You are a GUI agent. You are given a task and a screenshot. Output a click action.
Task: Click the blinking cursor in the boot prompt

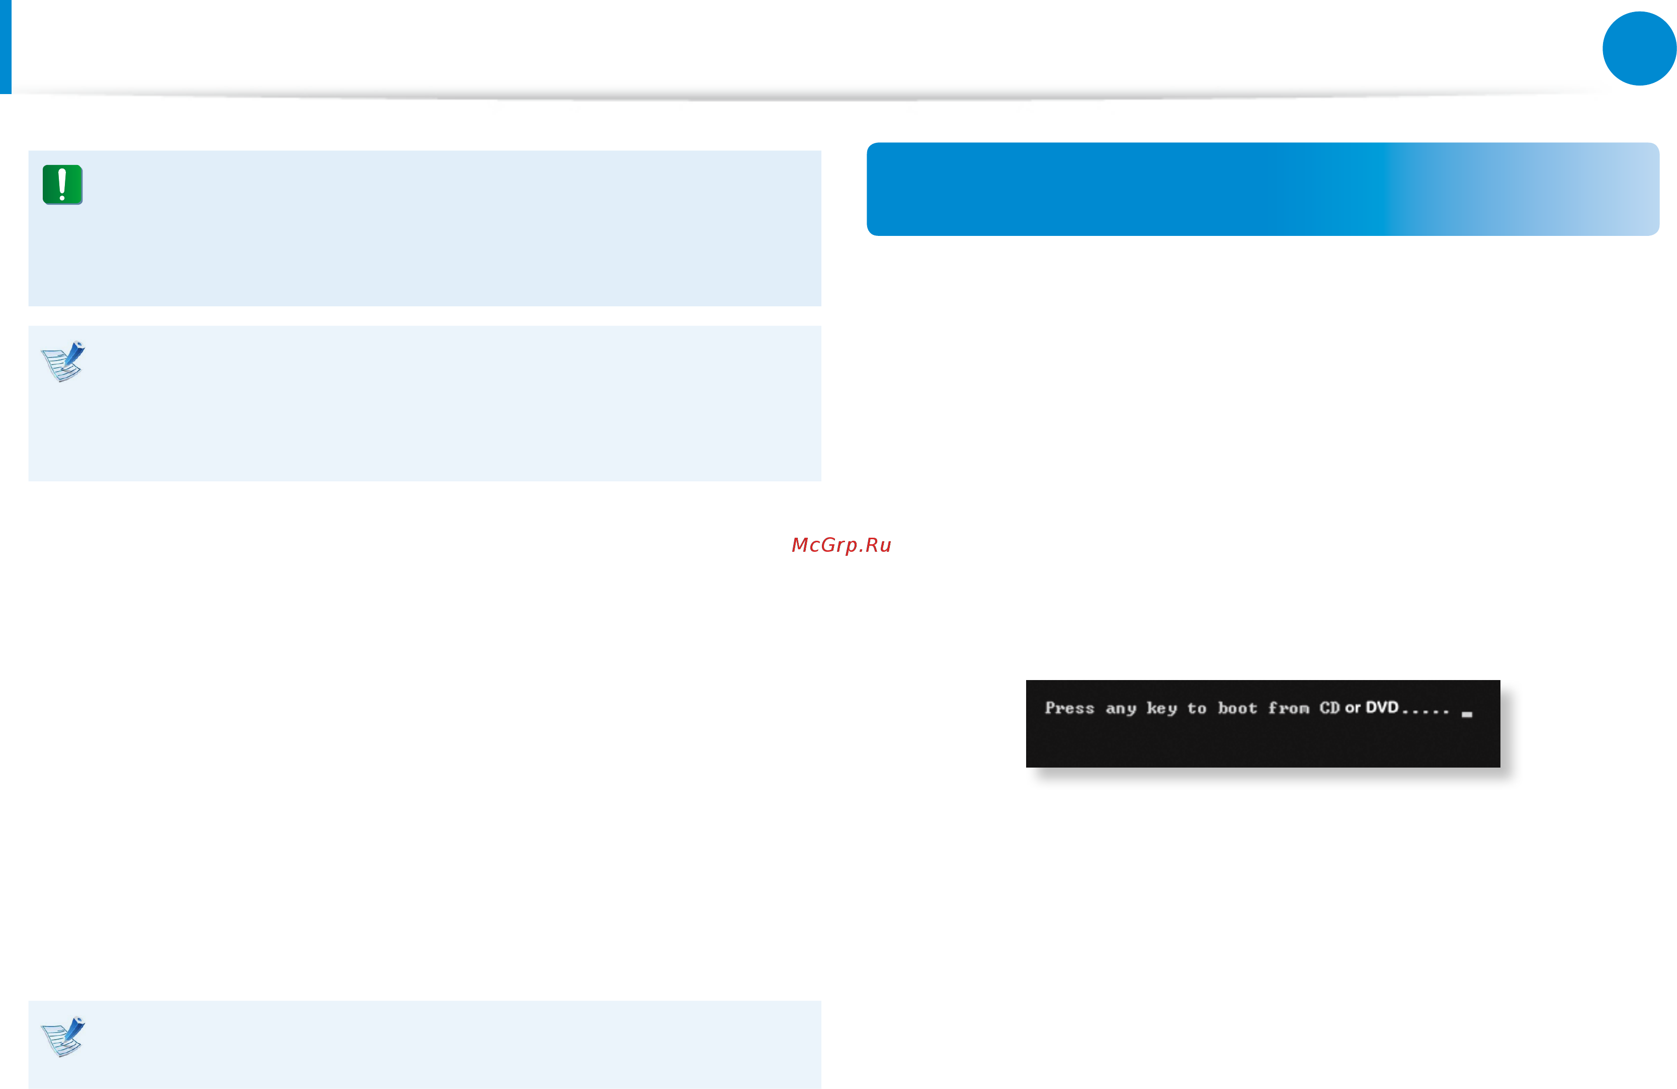(1466, 714)
